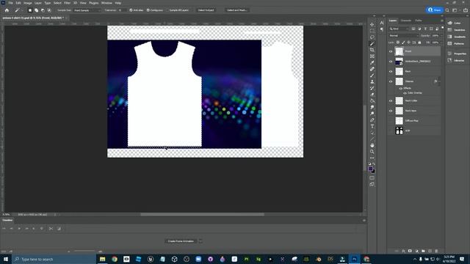Open arrow next to Create Frame Animation
This screenshot has height=264, width=470.
tap(200, 241)
